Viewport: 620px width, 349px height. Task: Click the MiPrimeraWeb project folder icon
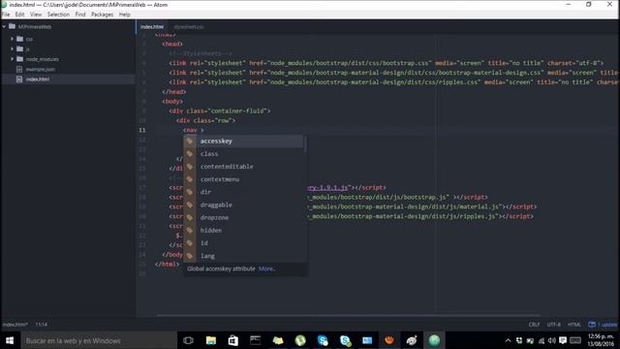[13, 26]
